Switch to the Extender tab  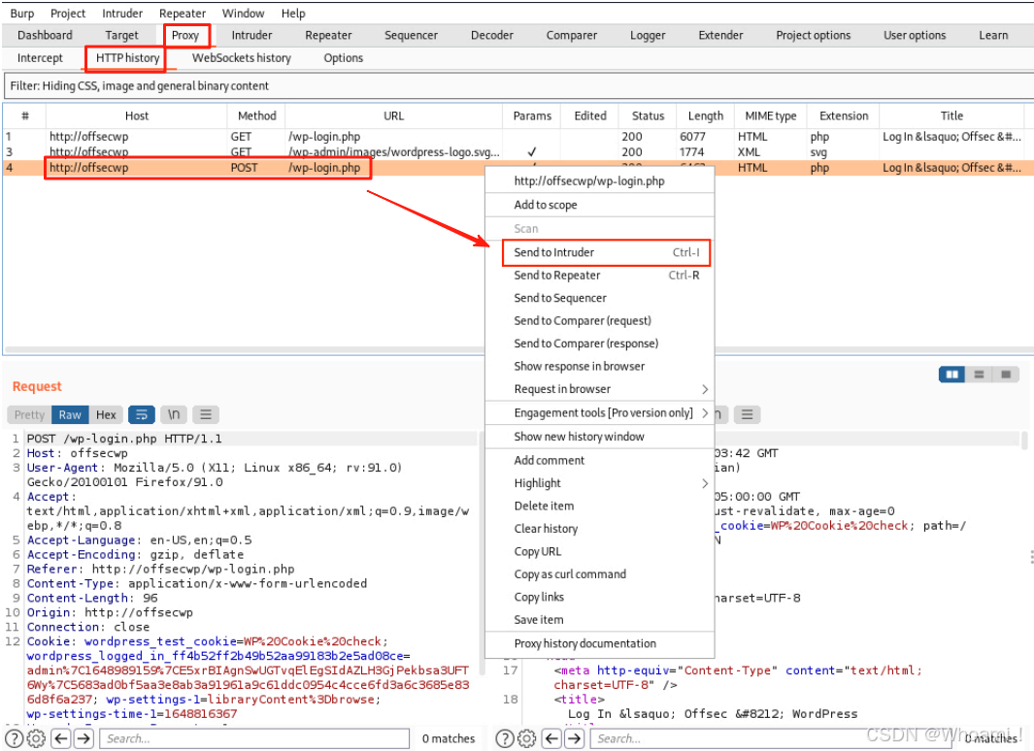[720, 36]
